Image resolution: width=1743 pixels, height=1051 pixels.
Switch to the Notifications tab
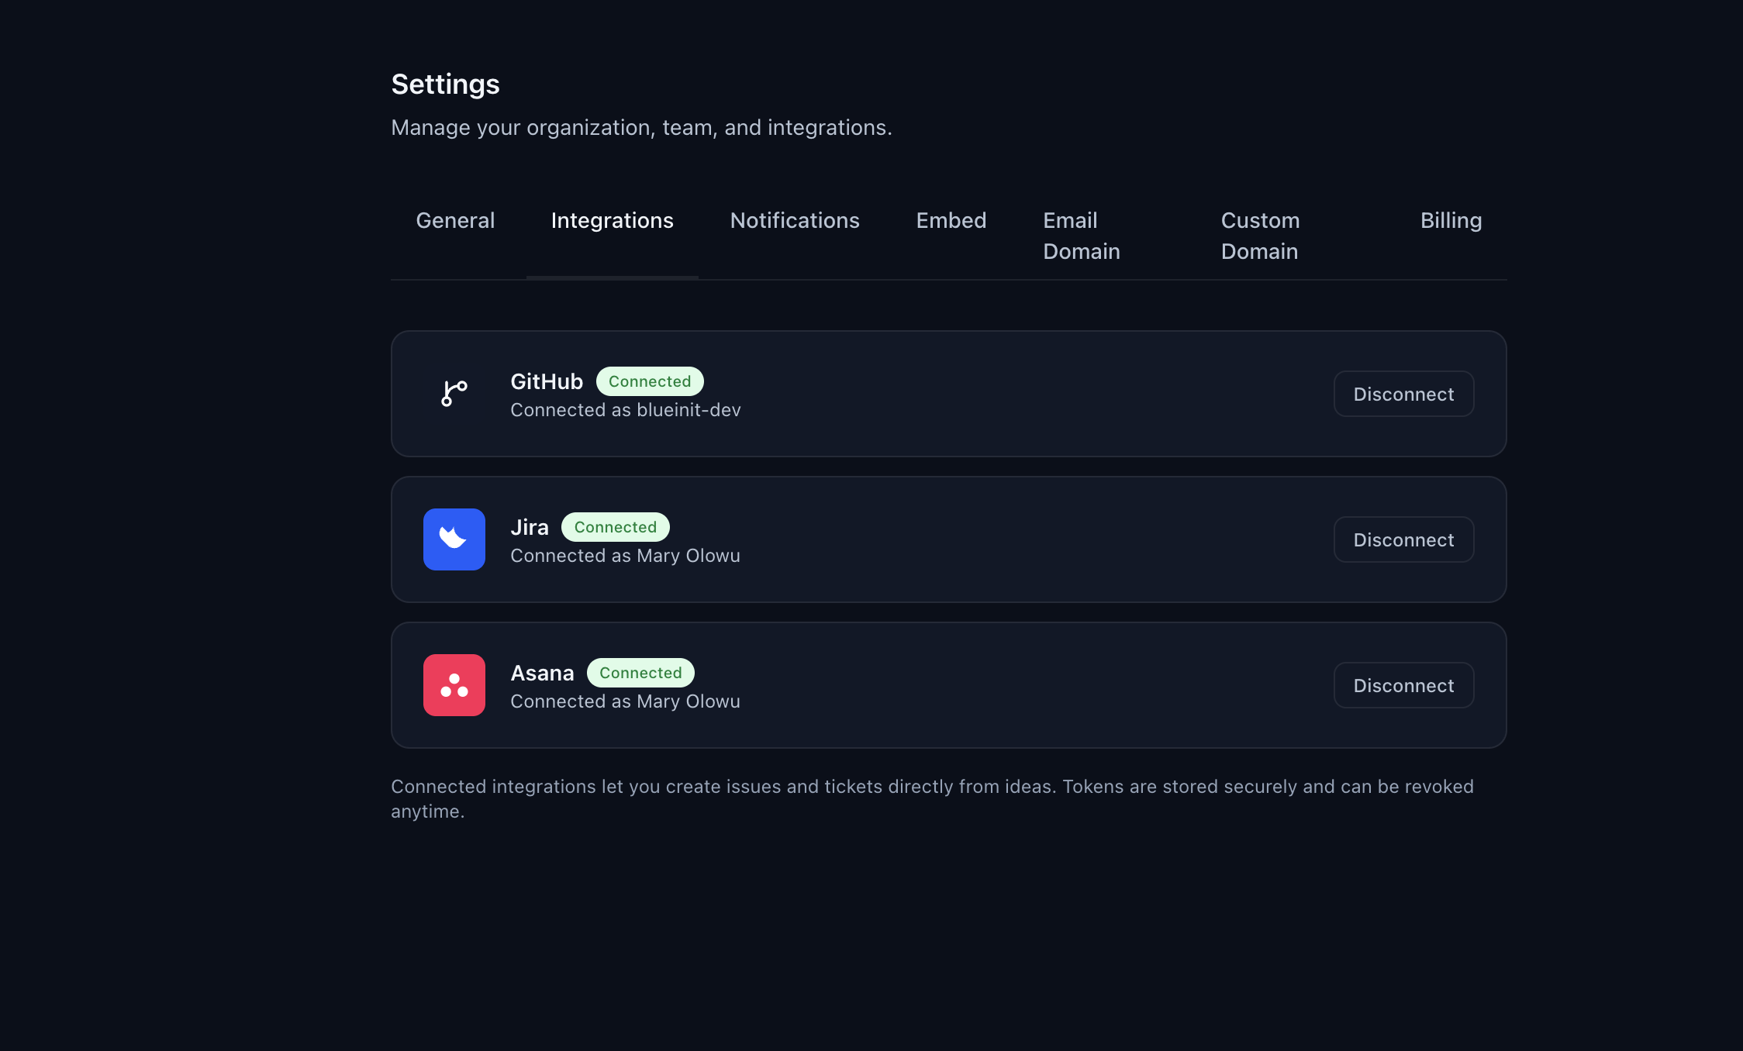(x=795, y=221)
